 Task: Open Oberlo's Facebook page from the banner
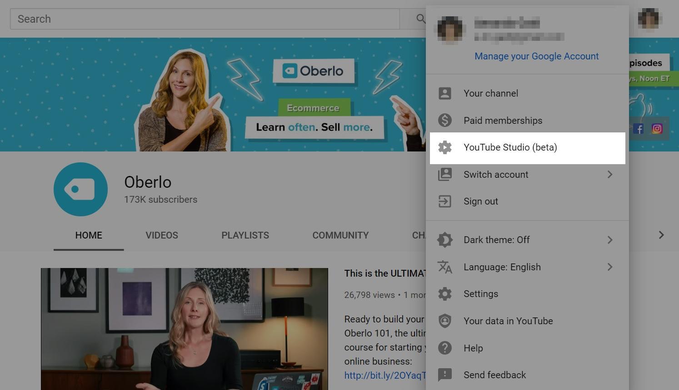pyautogui.click(x=638, y=129)
